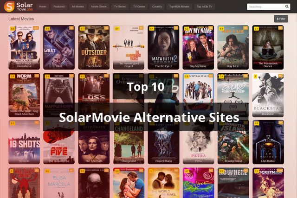Open the Movie Genre menu
This screenshot has width=297, height=198.
click(x=99, y=6)
